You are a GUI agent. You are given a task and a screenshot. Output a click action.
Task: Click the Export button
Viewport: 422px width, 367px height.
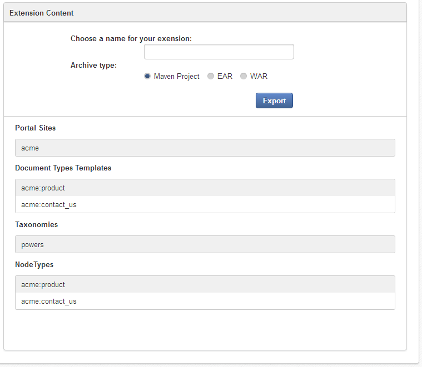click(x=274, y=100)
